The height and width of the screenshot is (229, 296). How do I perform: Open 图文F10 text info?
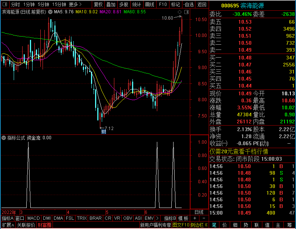[x=181, y=225]
